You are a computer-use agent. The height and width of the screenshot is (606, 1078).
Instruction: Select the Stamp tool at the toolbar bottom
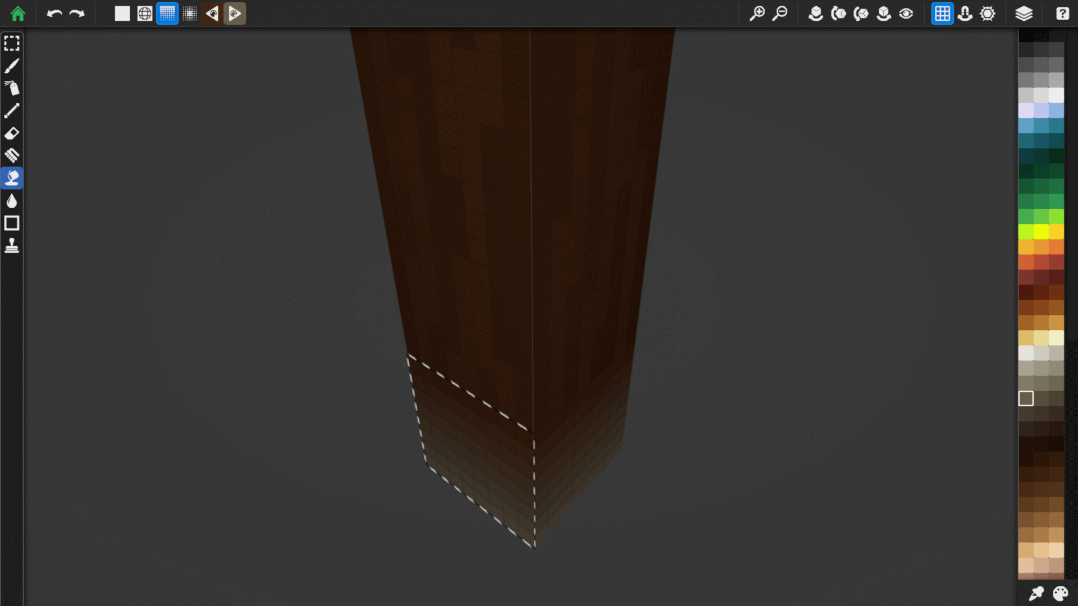point(12,246)
